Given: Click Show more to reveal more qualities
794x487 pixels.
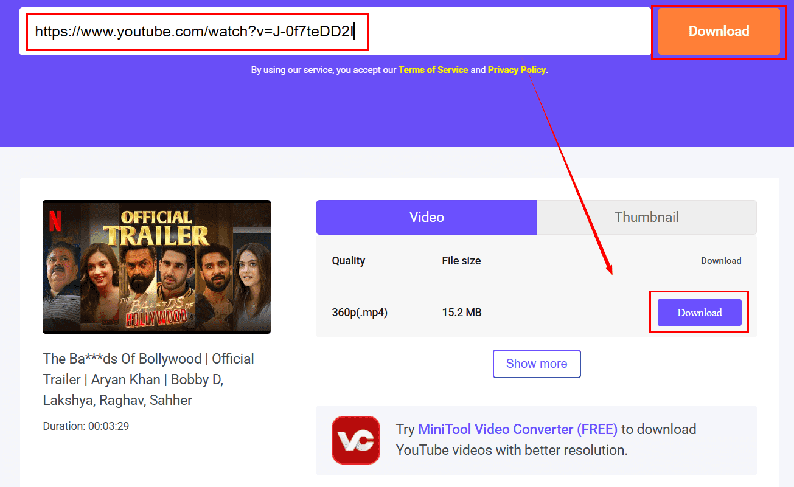Looking at the screenshot, I should 537,364.
